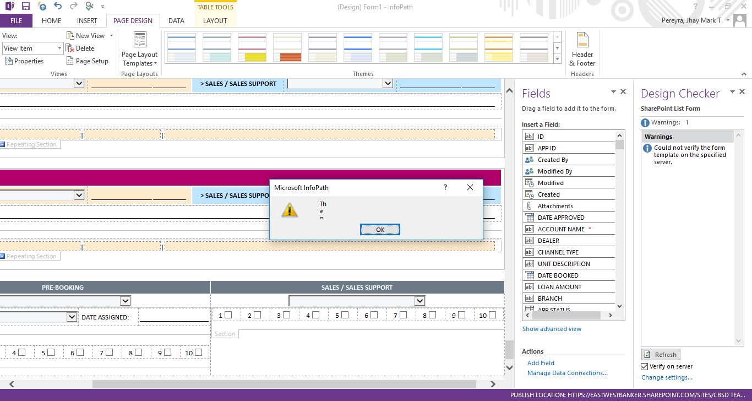This screenshot has width=752, height=401.
Task: Check box 7 in Pre-Booking row
Action: (110, 353)
